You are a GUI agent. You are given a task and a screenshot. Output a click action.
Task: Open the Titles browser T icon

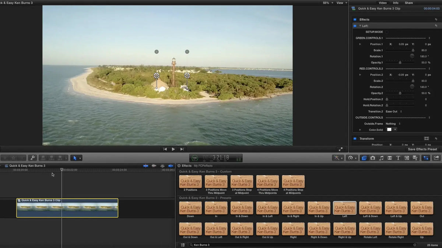398,158
